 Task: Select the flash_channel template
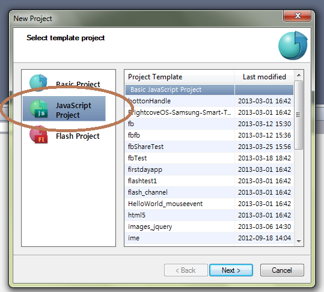coord(209,192)
